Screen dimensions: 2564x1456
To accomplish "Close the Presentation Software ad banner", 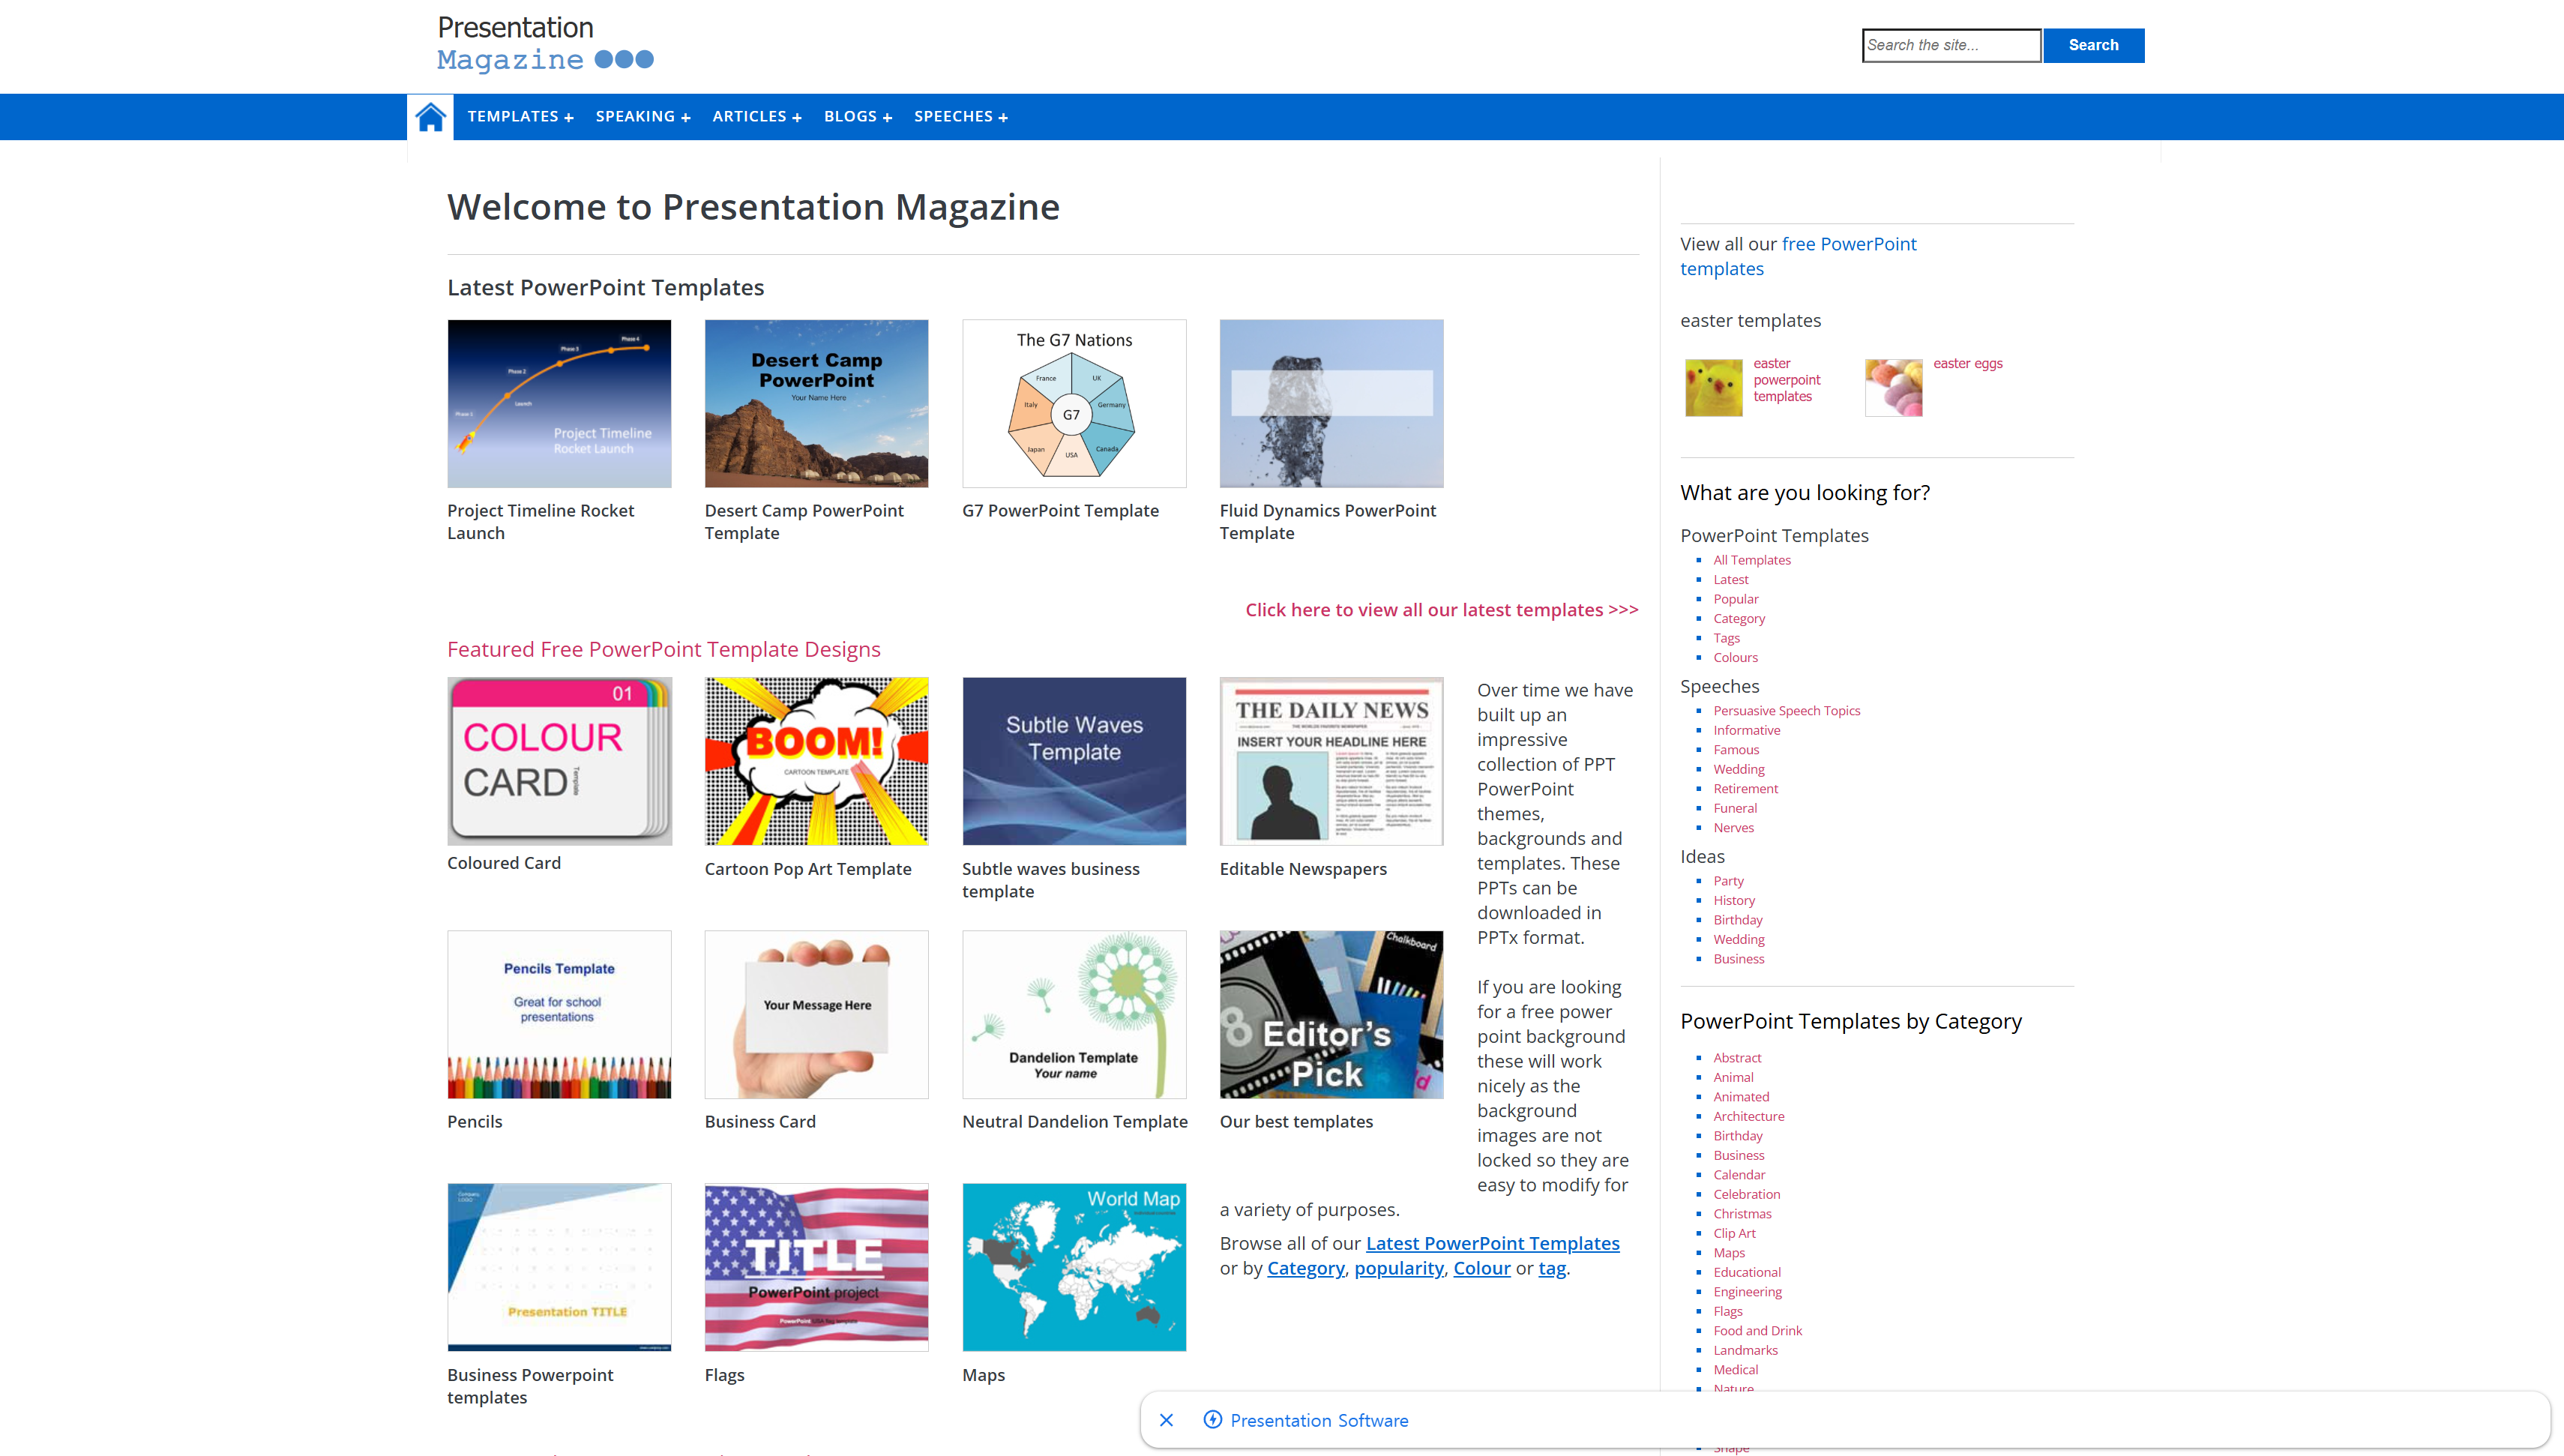I will [1166, 1420].
